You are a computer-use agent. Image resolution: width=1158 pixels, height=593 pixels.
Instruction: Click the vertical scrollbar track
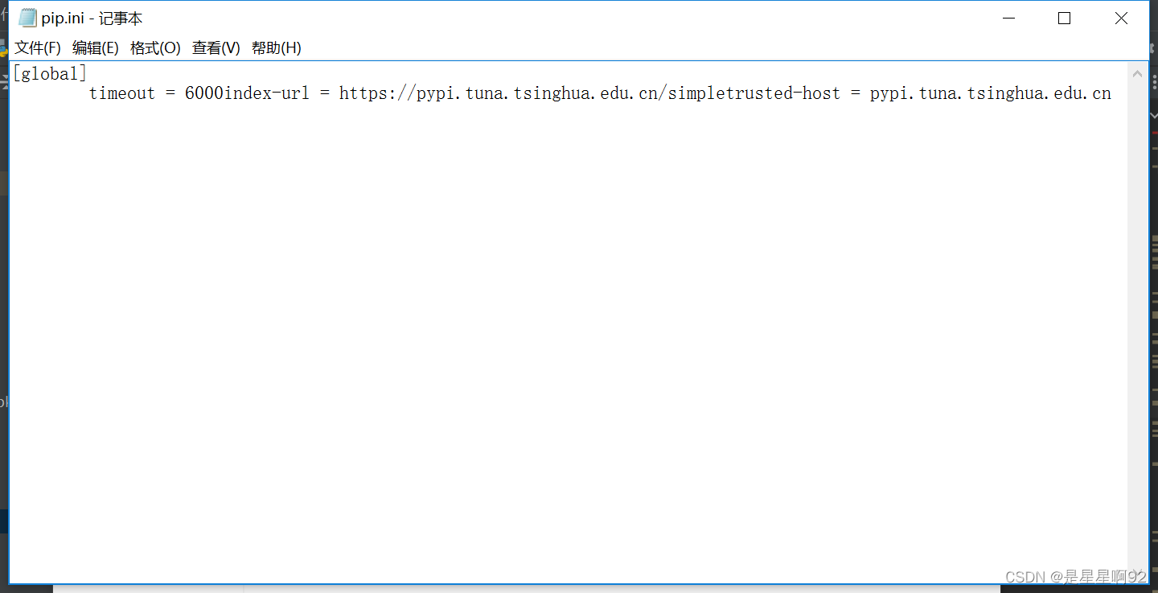1137,323
